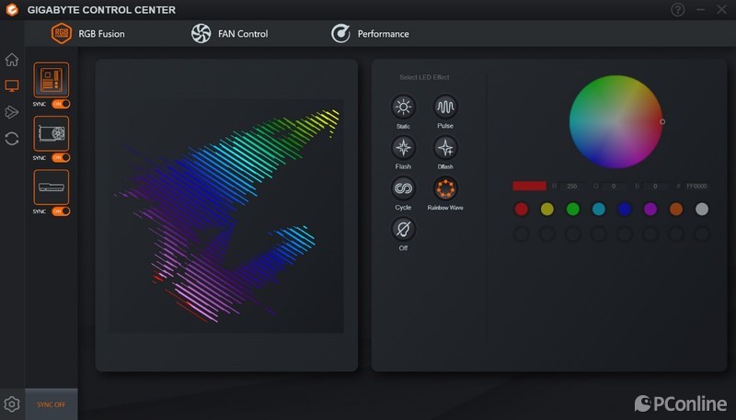Pick the red preset swatch
Viewport: 736px width, 420px height.
522,209
